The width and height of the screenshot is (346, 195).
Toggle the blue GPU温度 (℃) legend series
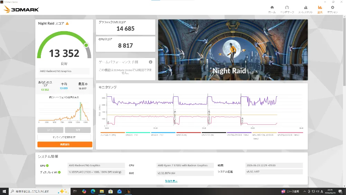(163, 134)
